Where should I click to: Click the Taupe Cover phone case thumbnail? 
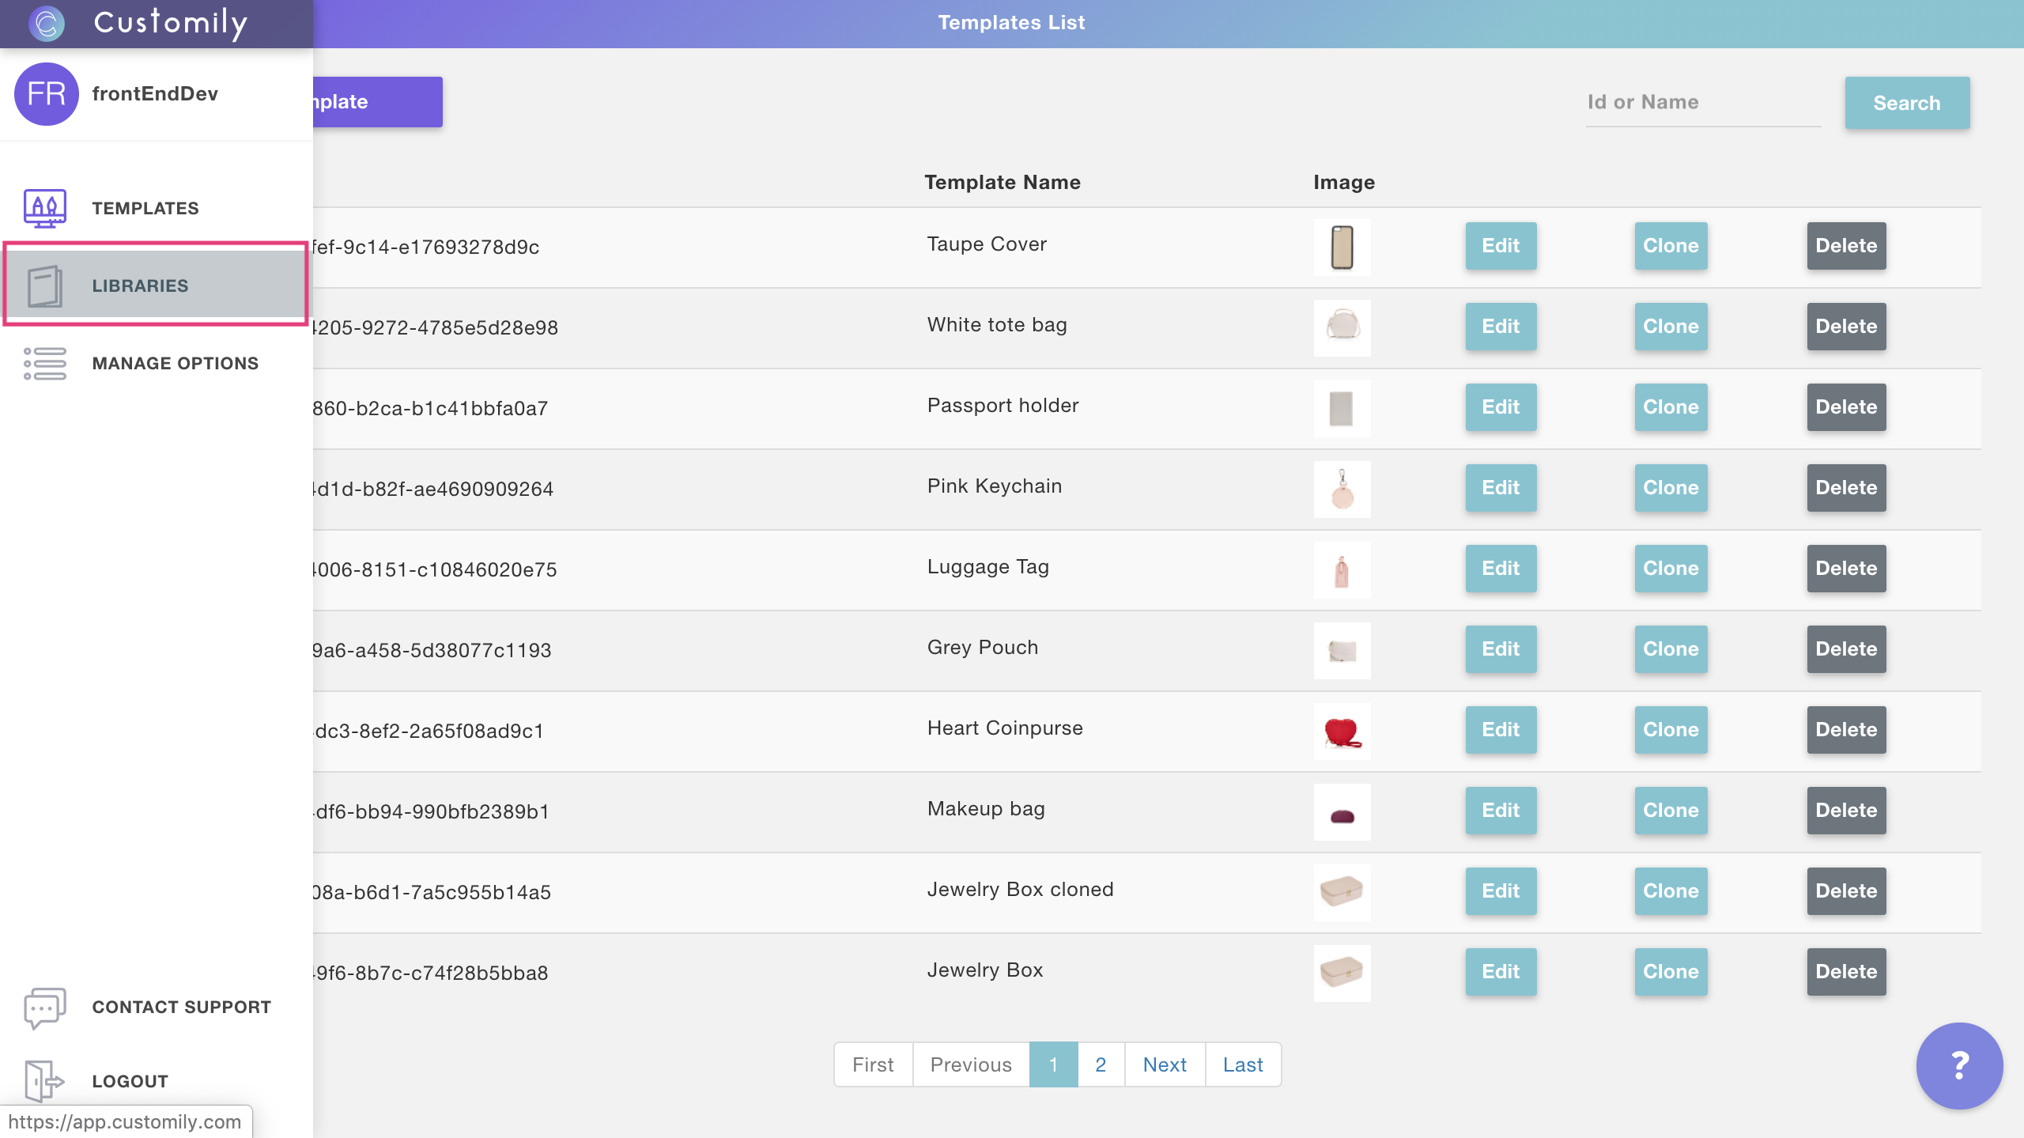[x=1342, y=248]
